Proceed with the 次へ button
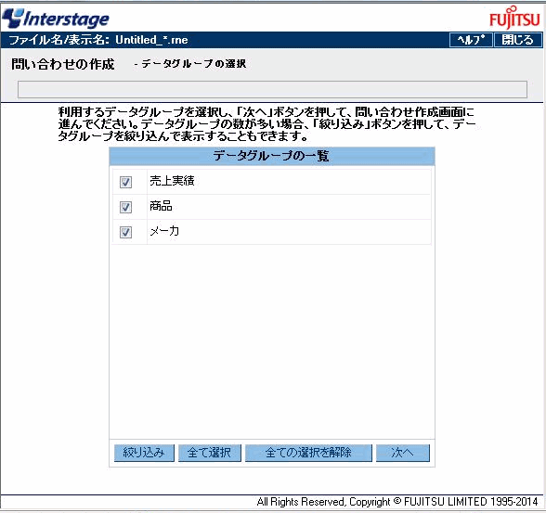The image size is (546, 513). (403, 453)
